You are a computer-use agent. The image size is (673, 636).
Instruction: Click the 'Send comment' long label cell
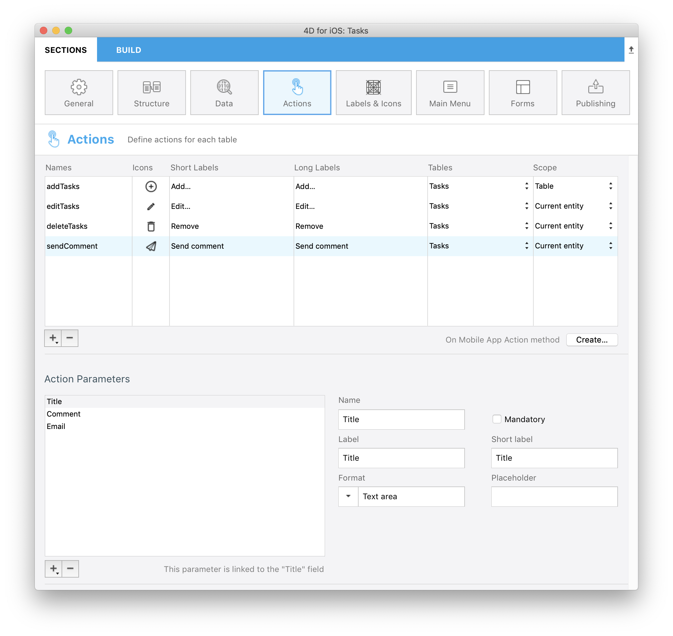(360, 246)
